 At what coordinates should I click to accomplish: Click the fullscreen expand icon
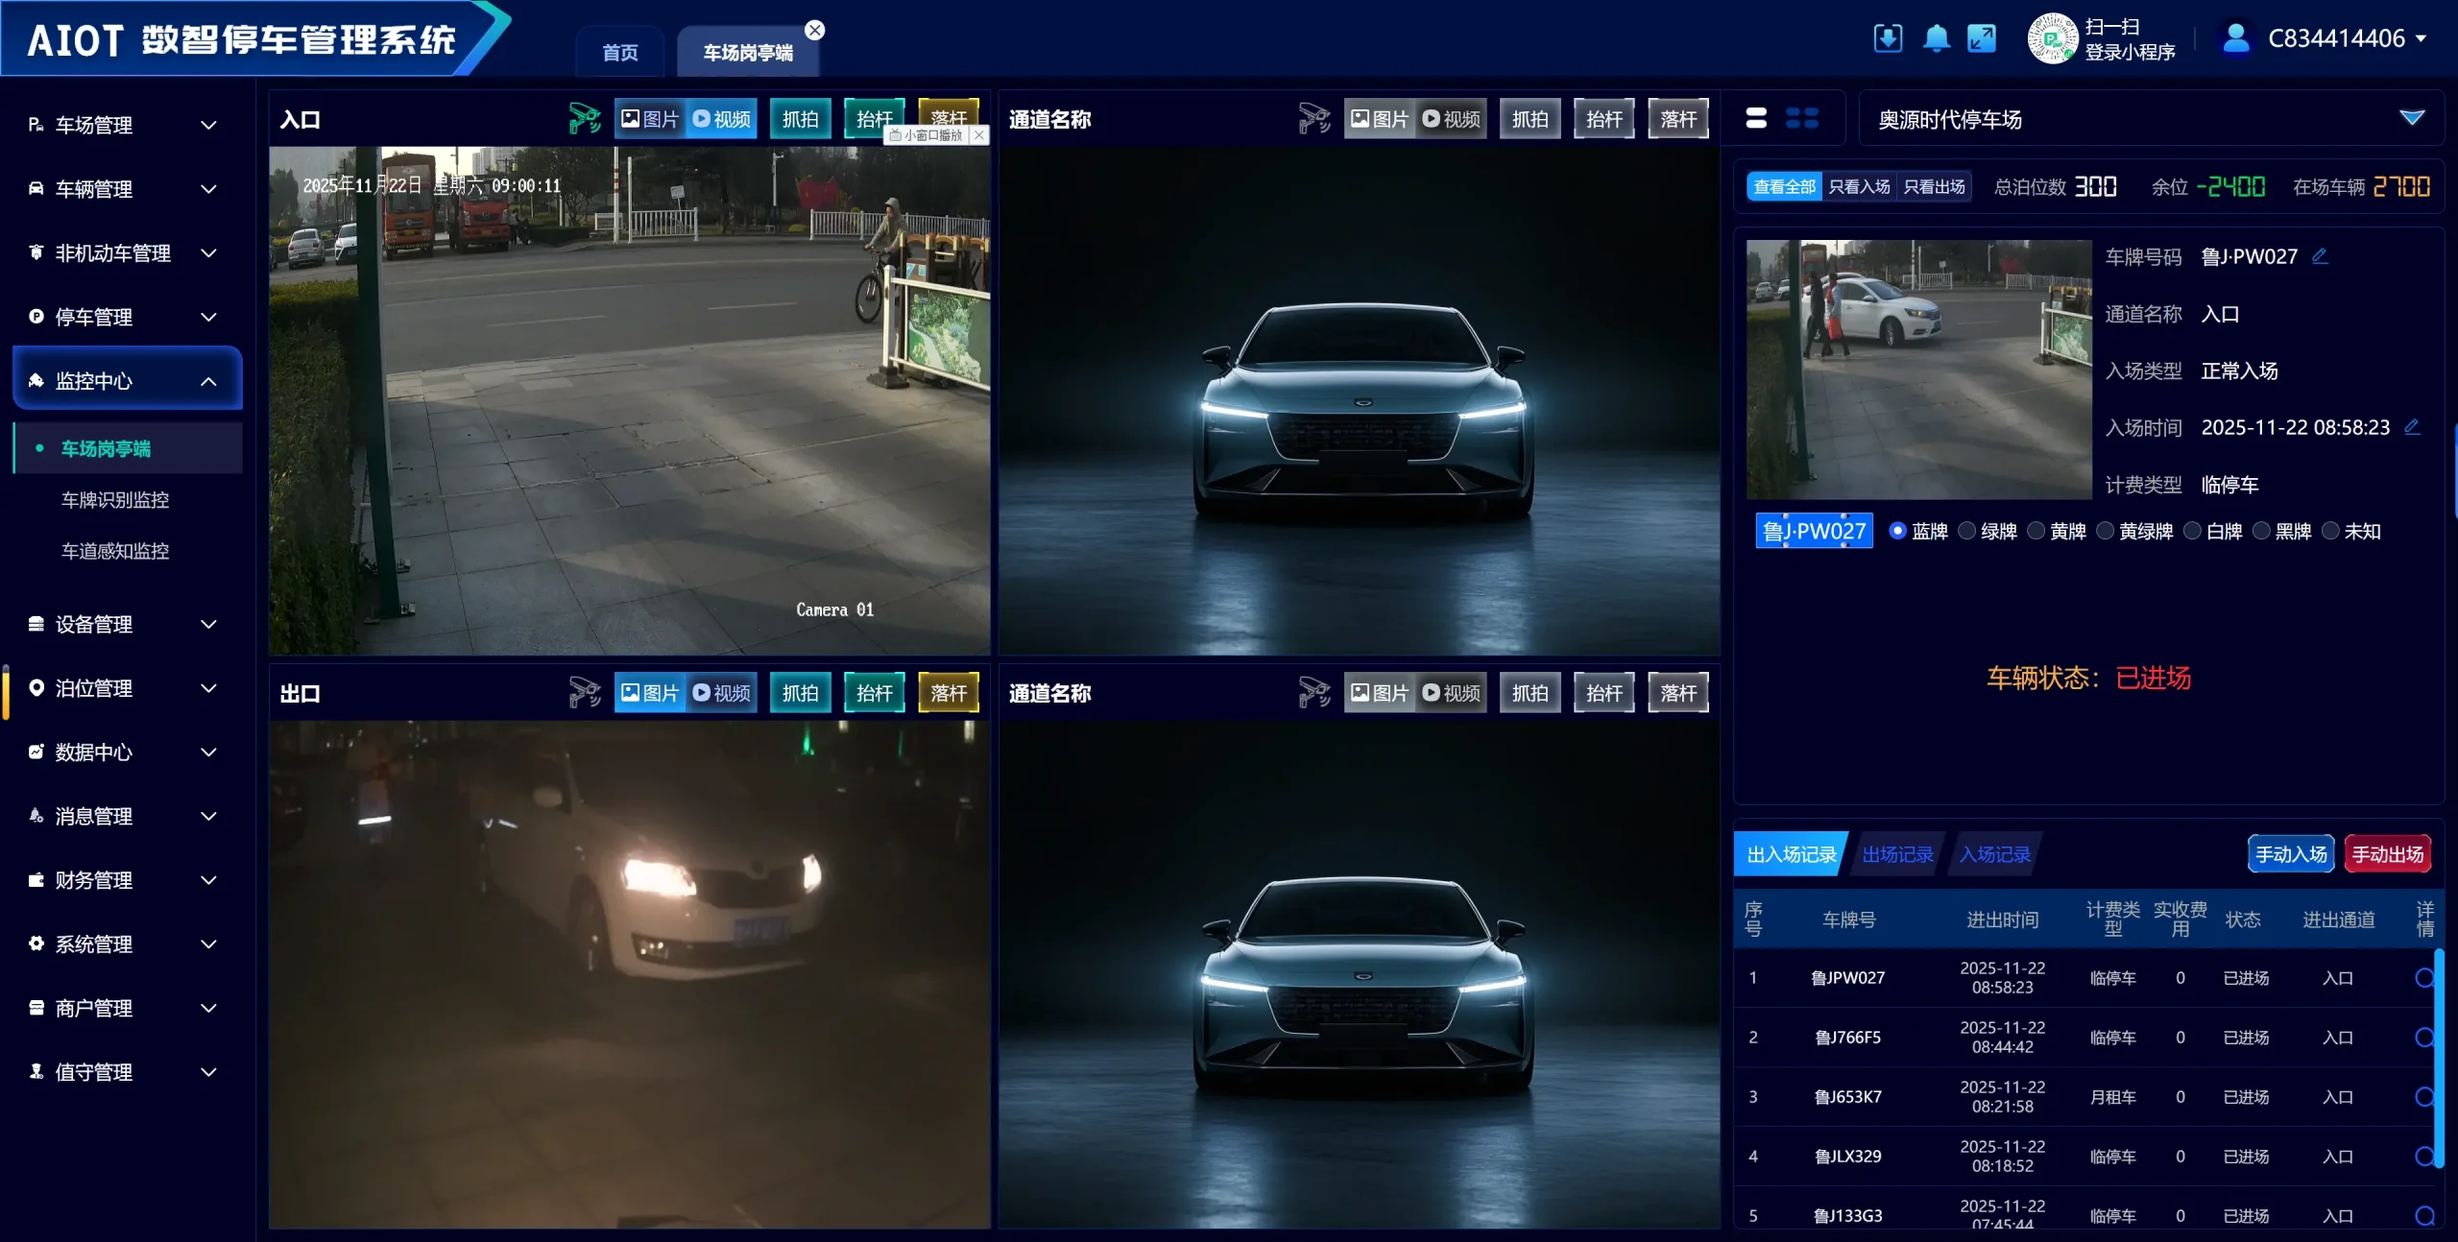coord(1981,39)
